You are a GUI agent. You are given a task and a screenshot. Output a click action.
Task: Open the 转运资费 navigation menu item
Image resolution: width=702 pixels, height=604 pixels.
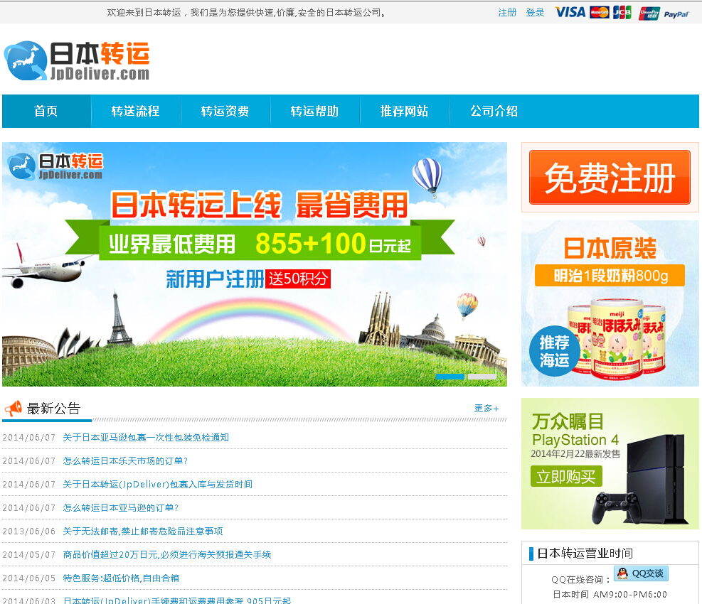tap(225, 111)
